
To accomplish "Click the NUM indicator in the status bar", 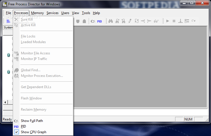I will (x=188, y=119).
